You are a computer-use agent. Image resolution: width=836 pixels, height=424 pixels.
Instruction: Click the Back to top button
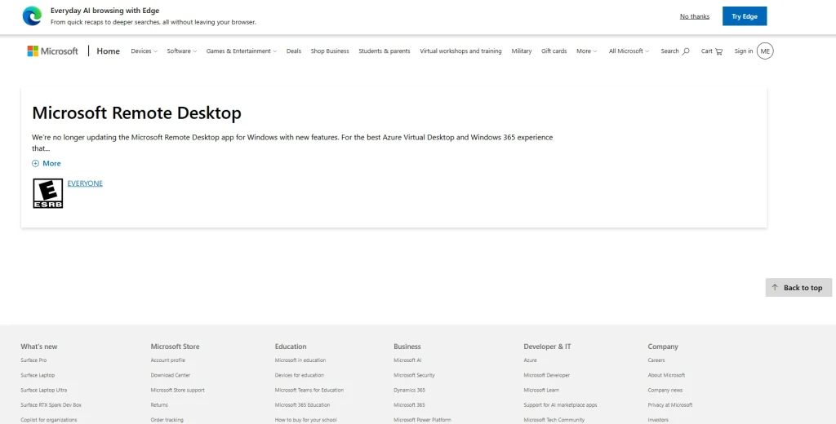[x=798, y=288]
